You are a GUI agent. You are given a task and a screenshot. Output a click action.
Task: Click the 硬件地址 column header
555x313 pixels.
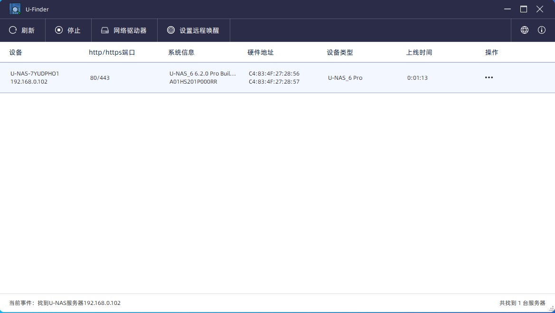261,52
